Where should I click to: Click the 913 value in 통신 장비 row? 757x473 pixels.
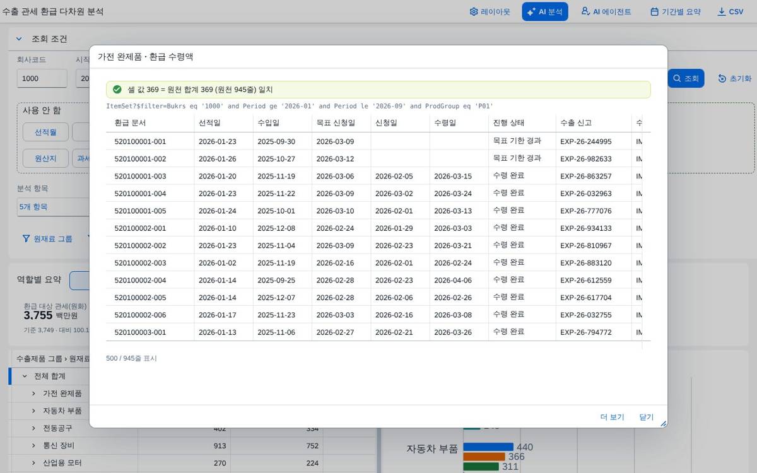(x=220, y=445)
